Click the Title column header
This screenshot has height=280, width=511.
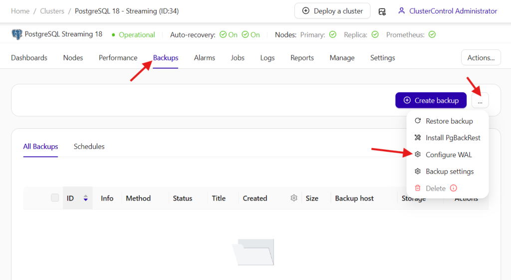[x=219, y=198]
